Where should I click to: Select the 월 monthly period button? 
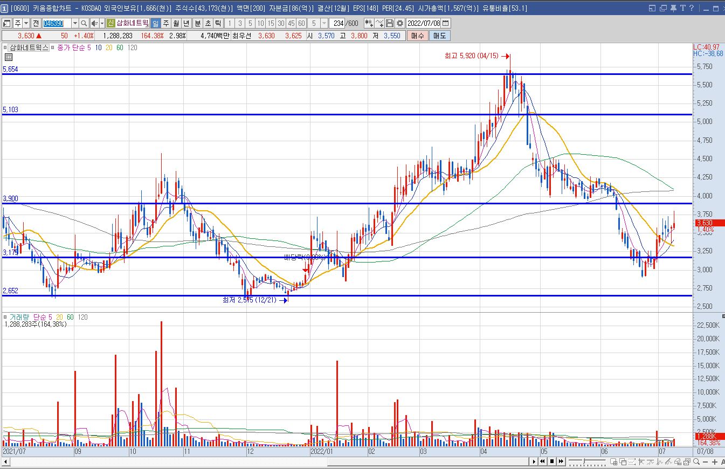coord(176,23)
